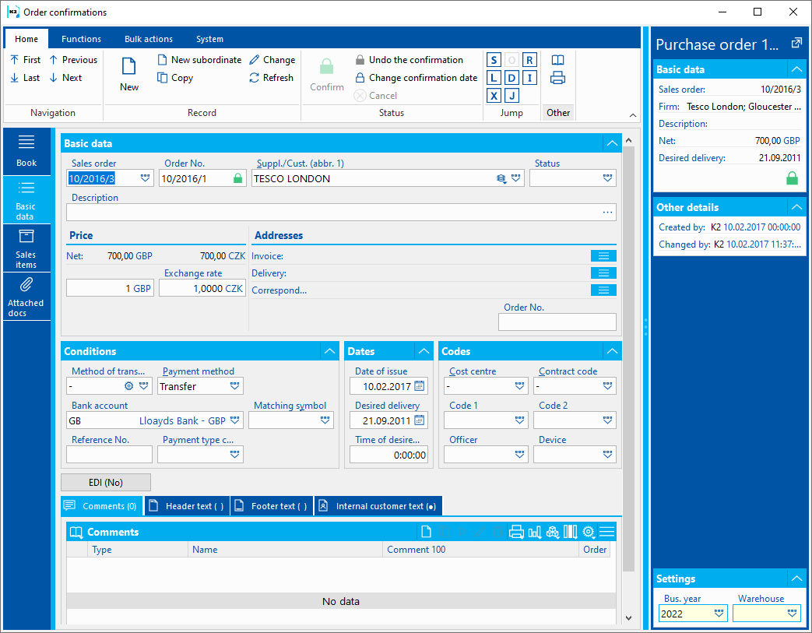Click Change confirmation date
This screenshot has width=812, height=633.
(416, 78)
